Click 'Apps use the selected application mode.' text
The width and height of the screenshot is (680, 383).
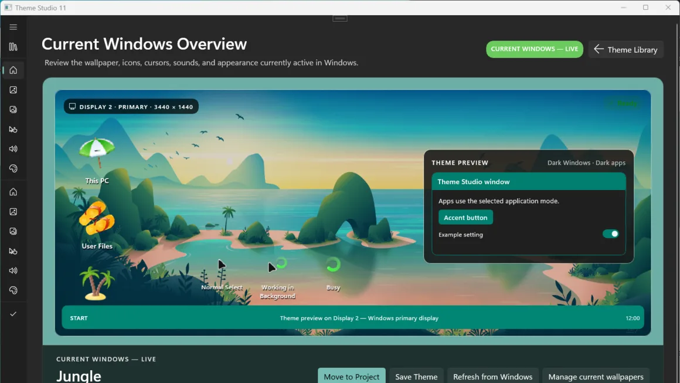(x=499, y=201)
